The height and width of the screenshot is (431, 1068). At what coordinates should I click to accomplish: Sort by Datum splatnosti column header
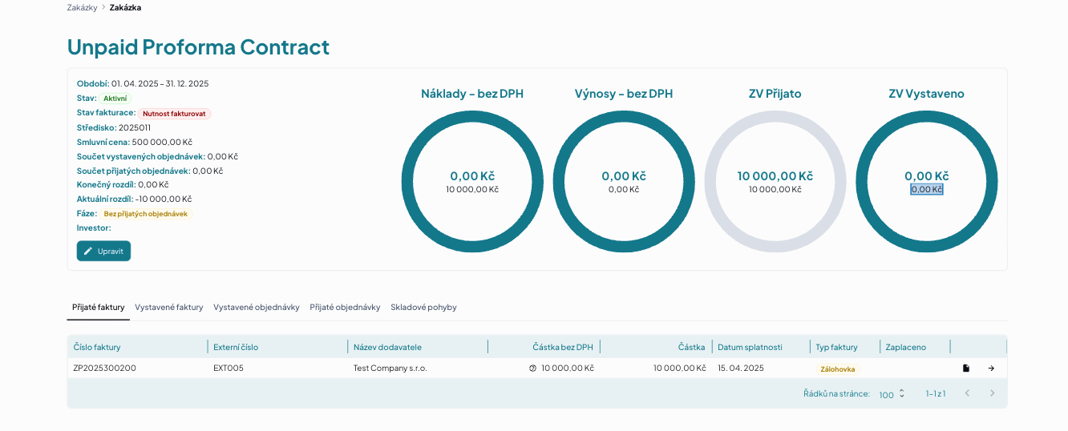750,347
